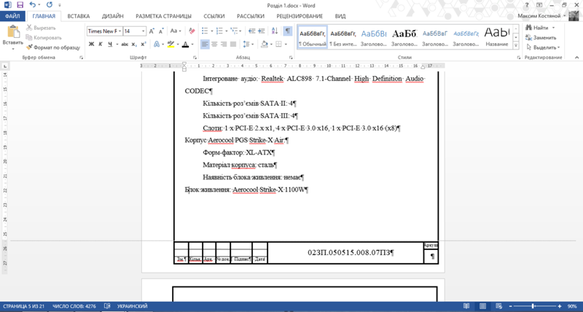This screenshot has height=312, width=583.
Task: Select align right paragraph button
Action: (224, 44)
